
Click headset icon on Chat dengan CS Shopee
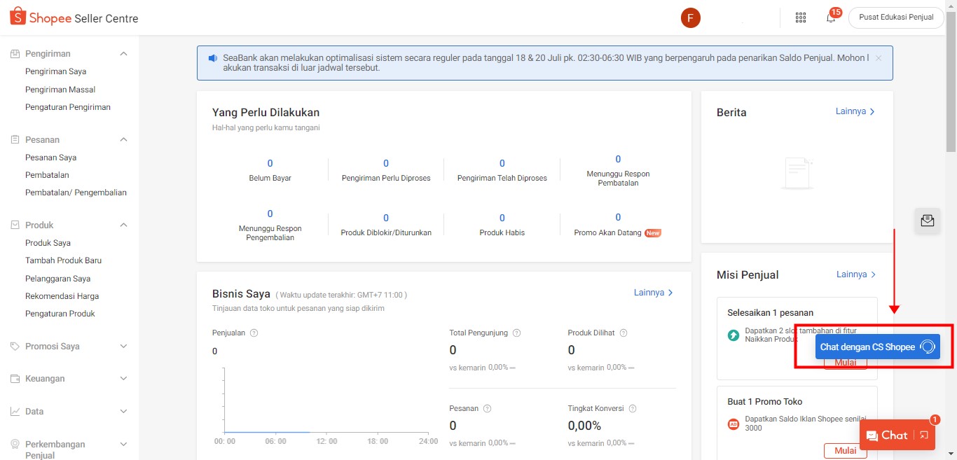tap(927, 347)
